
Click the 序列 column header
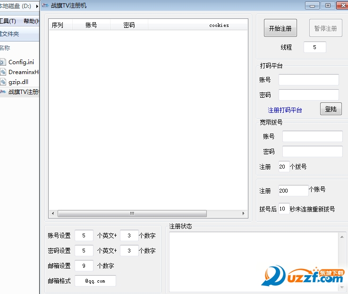[60, 25]
